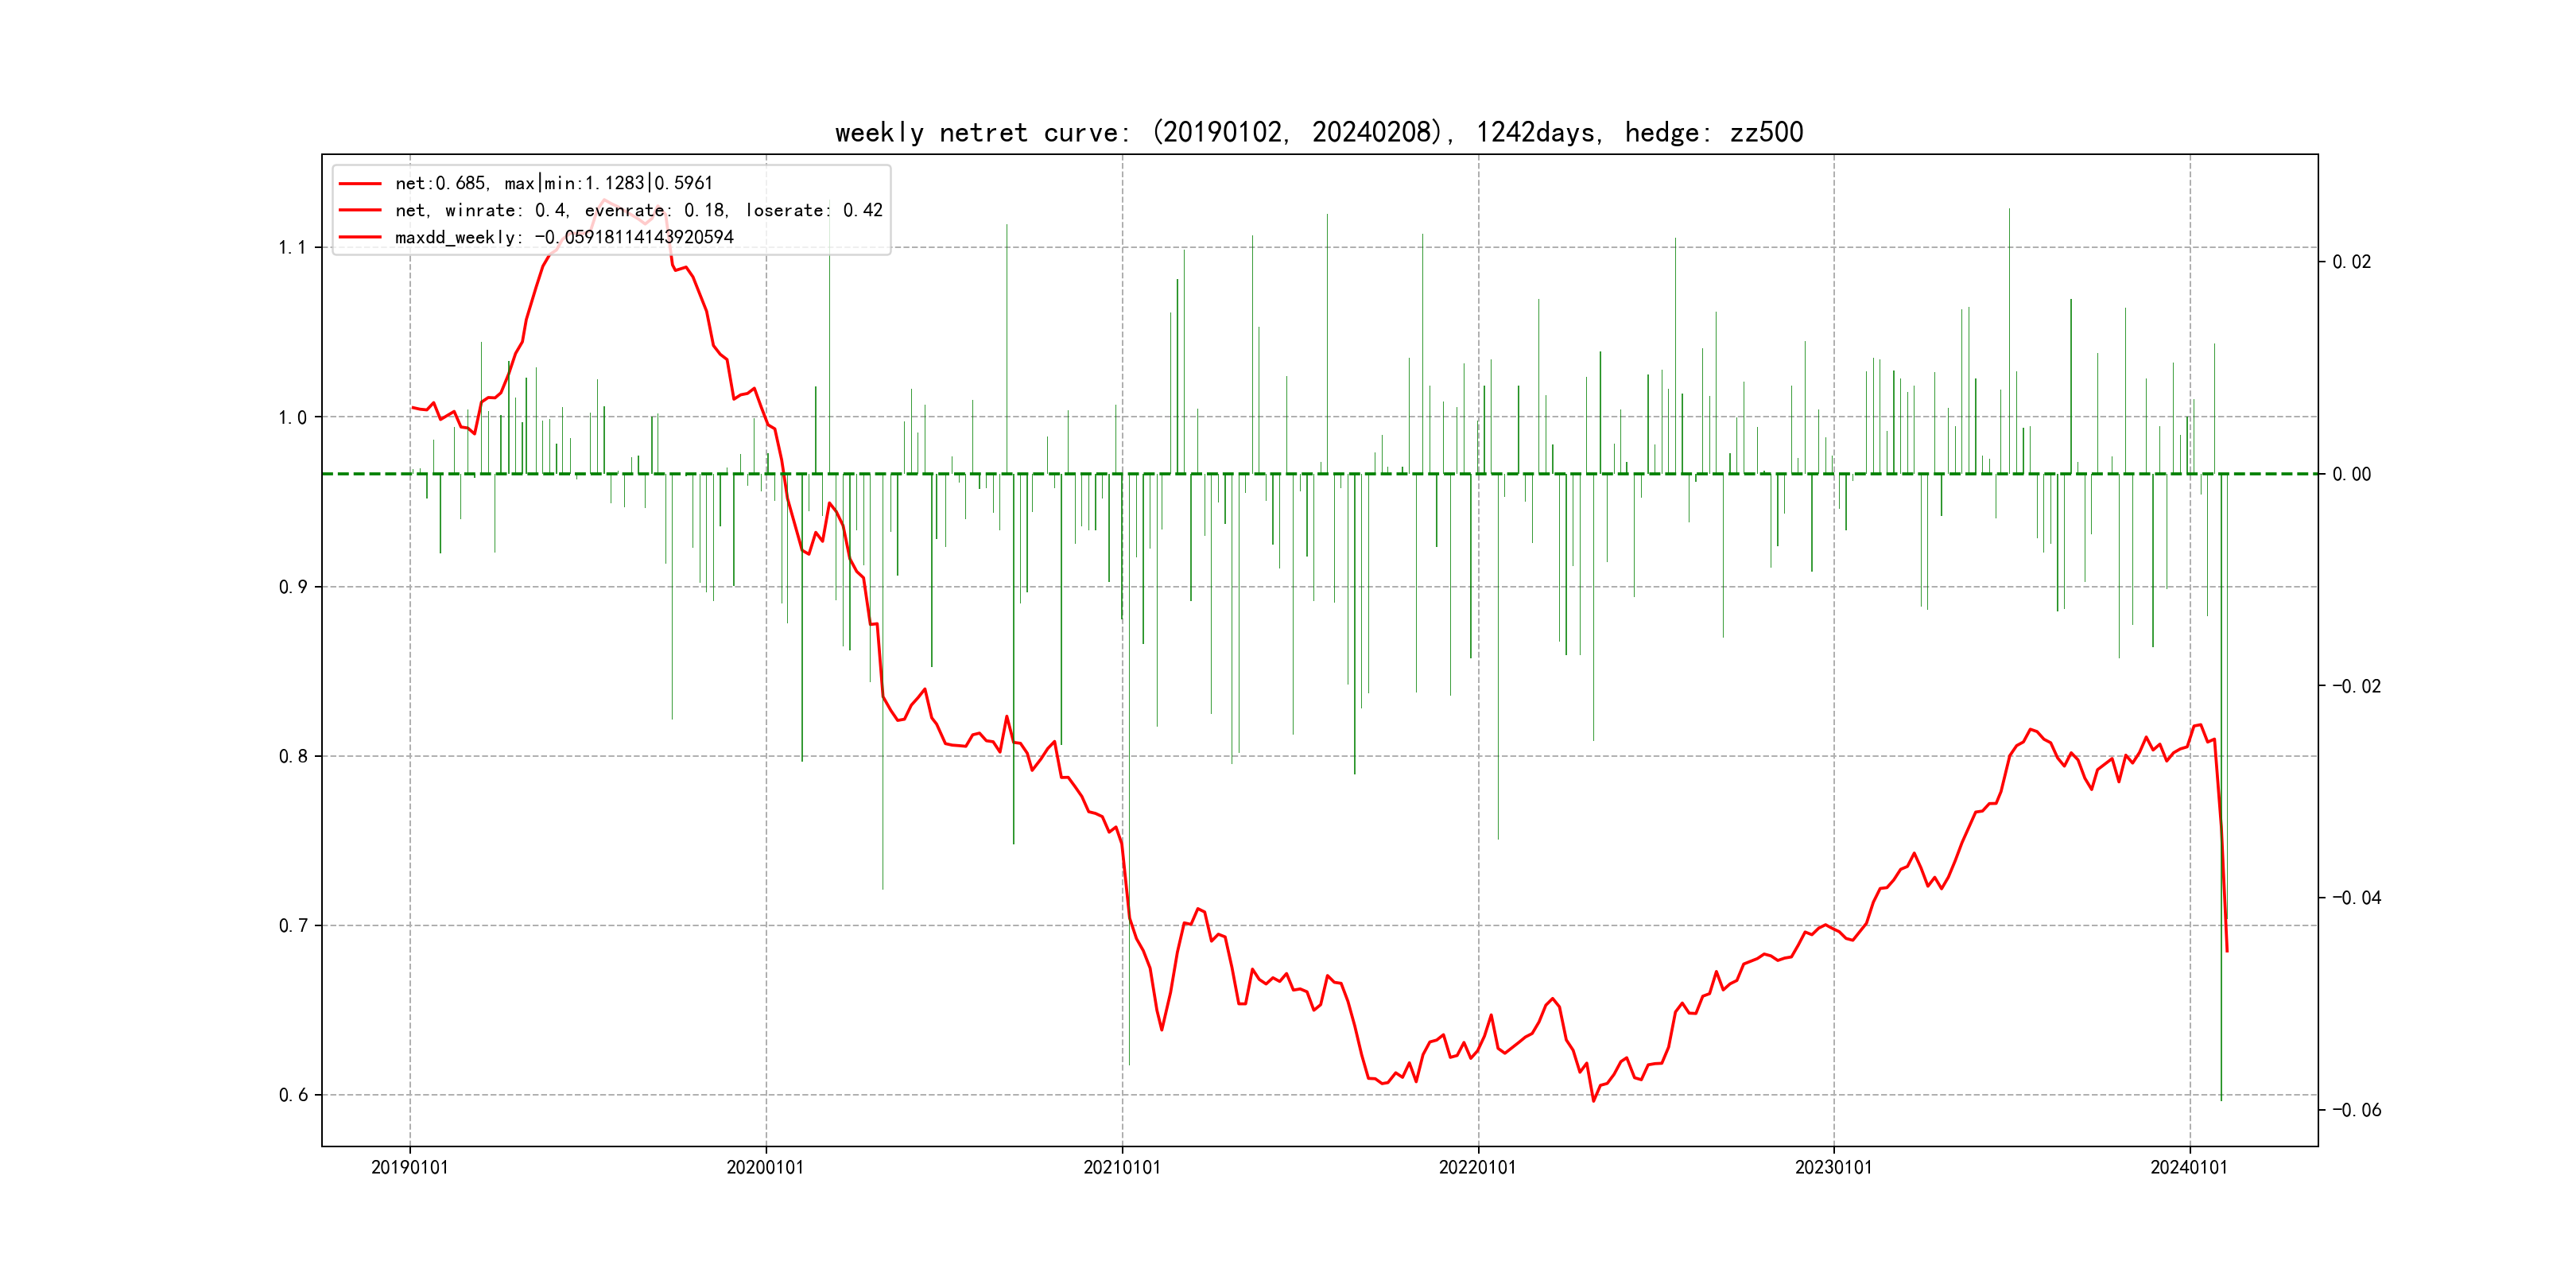
Task: Click the 0.8 left y-axis tick label
Action: click(292, 756)
